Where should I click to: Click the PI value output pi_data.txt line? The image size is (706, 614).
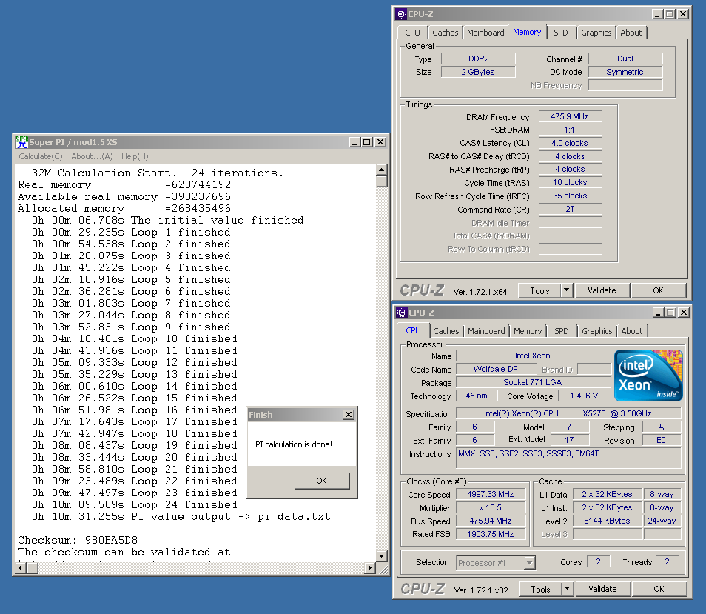(x=181, y=517)
